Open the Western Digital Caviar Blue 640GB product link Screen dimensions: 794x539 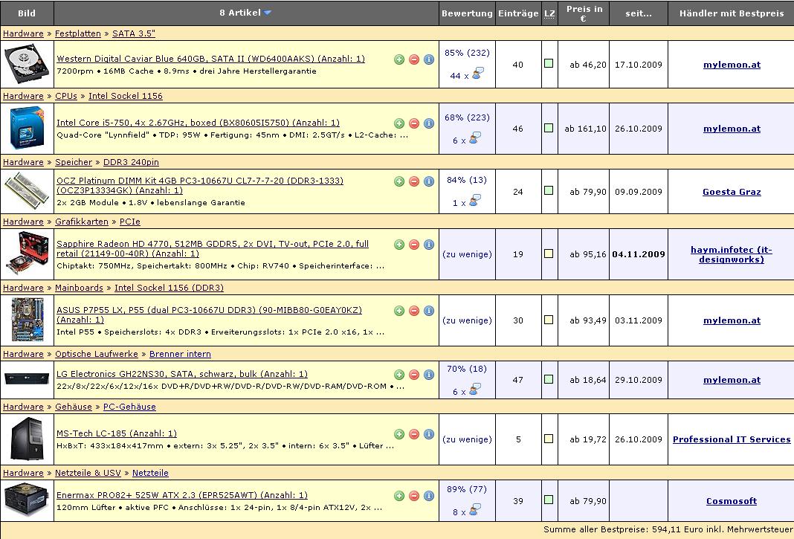tap(210, 59)
